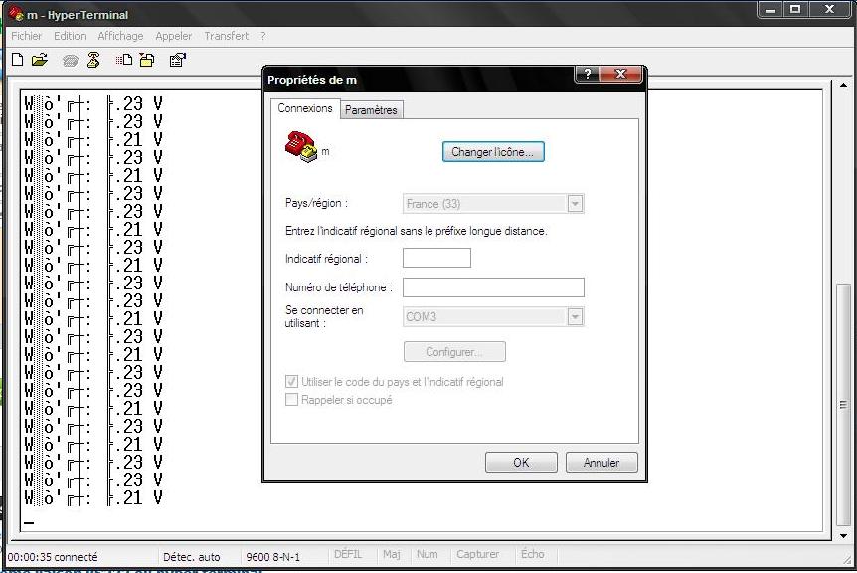
Task: Minimize the HyperTerminal window
Action: (x=771, y=9)
